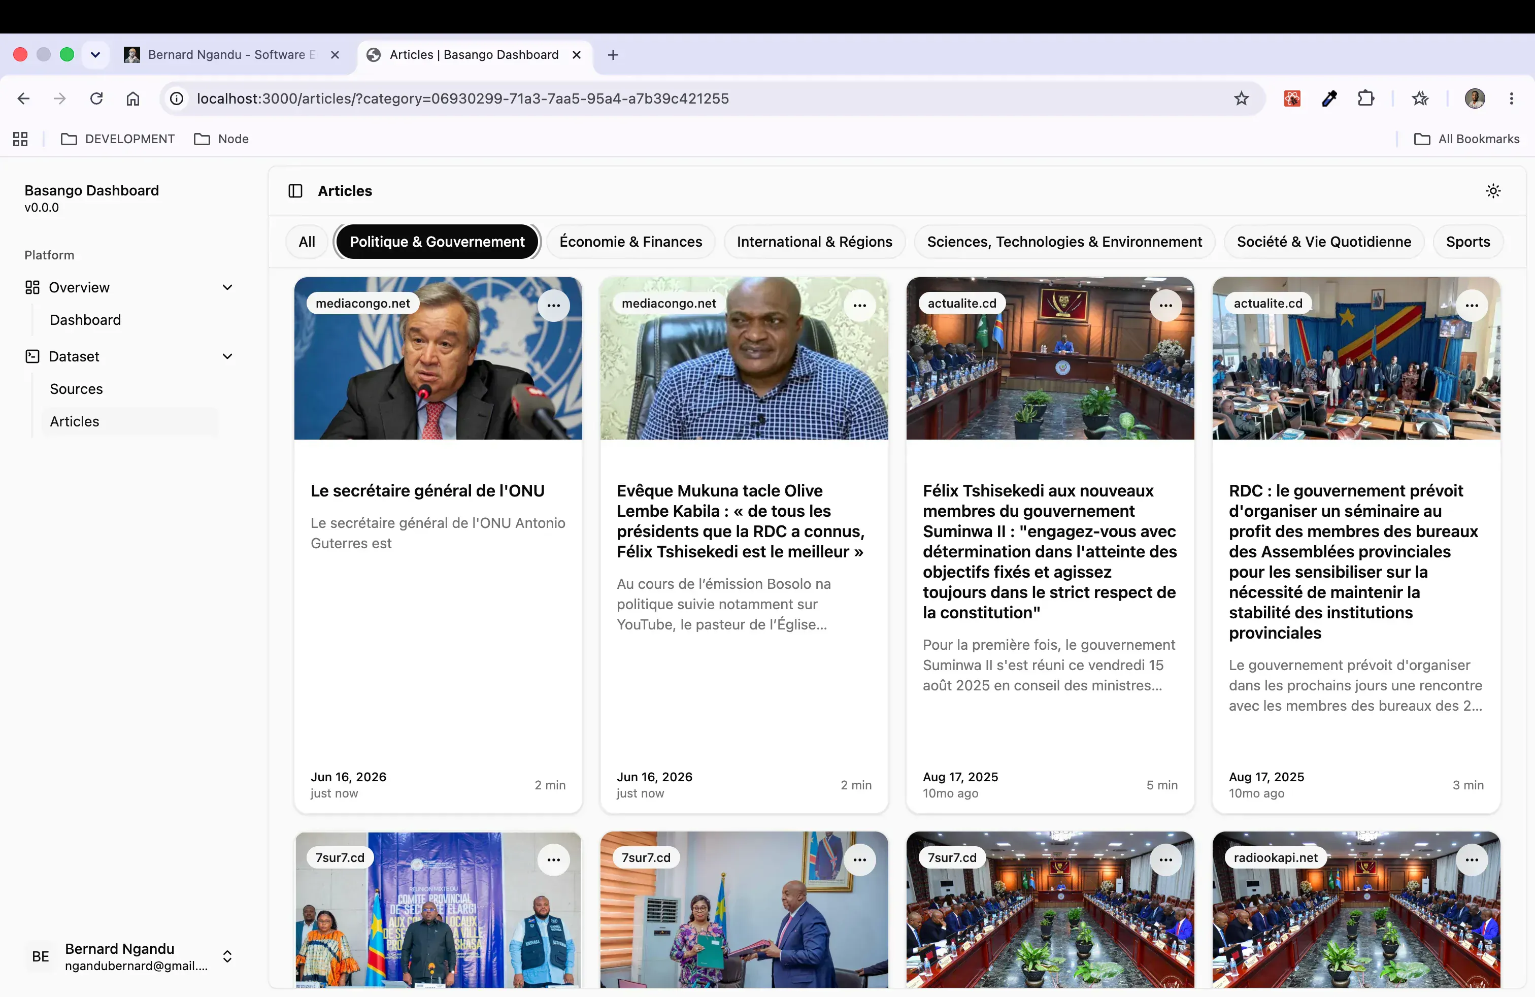Open options menu on Evêque Mukuna card
The height and width of the screenshot is (997, 1535).
[860, 305]
